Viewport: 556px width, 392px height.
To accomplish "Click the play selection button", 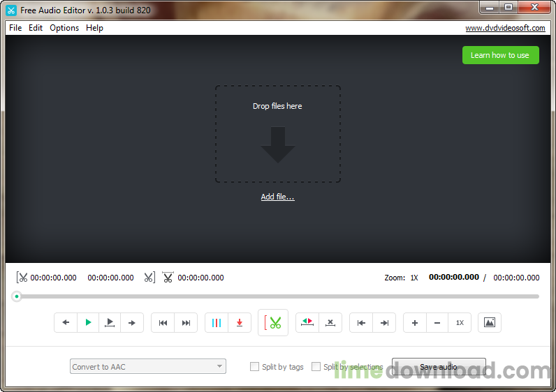I will [110, 322].
